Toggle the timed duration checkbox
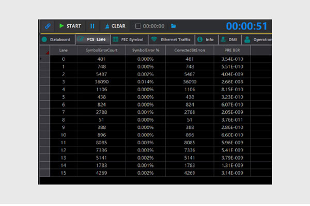The image size is (310, 206). [138, 26]
